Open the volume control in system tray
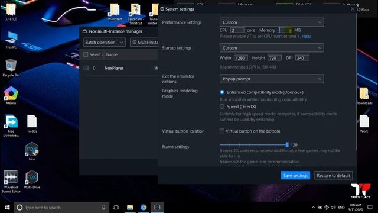378x213 pixels. 334,208
